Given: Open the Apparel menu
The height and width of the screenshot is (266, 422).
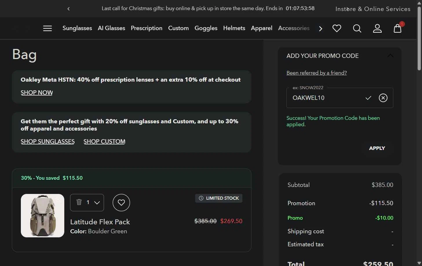Looking at the screenshot, I should coord(262,28).
